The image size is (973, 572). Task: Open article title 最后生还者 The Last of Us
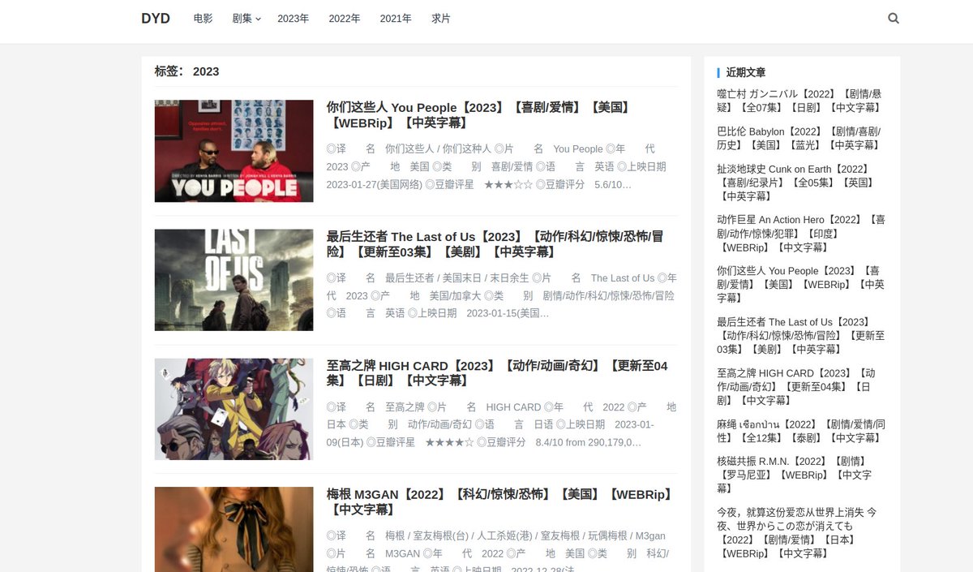click(x=495, y=244)
